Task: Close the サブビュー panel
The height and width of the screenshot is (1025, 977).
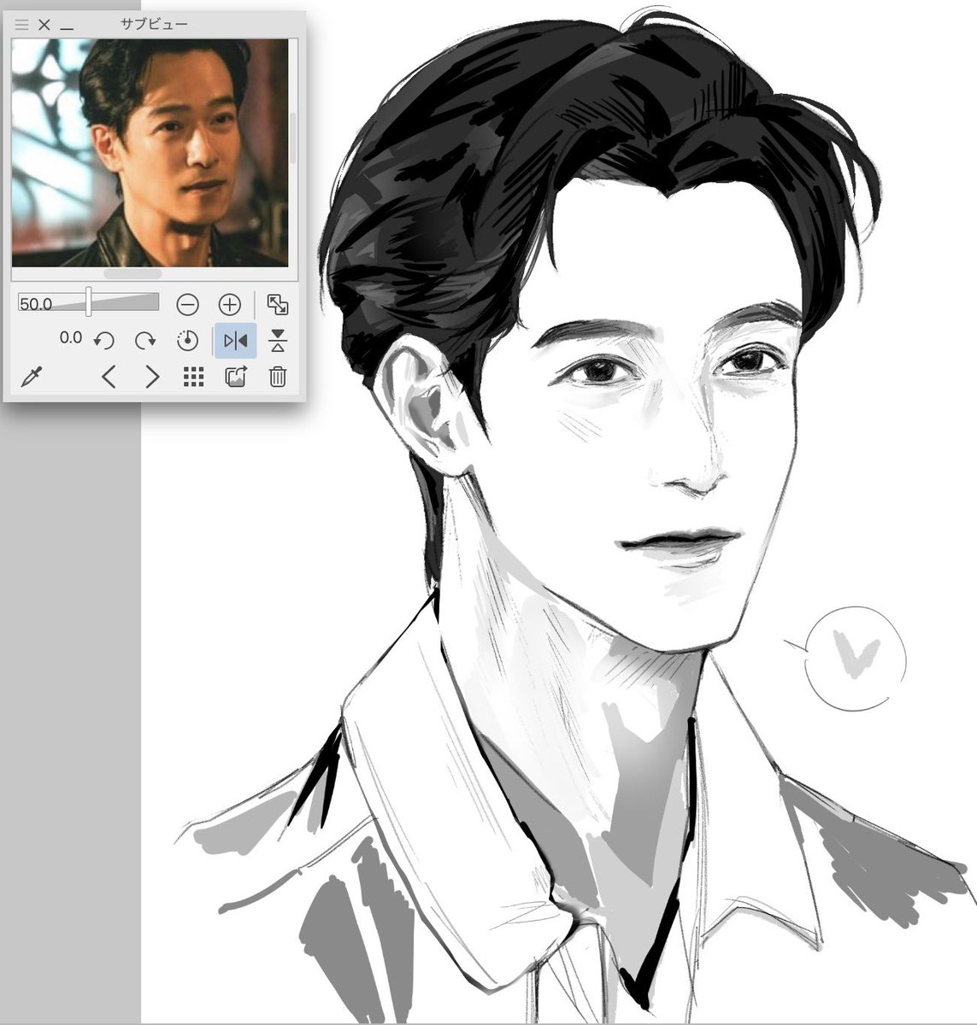Action: point(44,25)
